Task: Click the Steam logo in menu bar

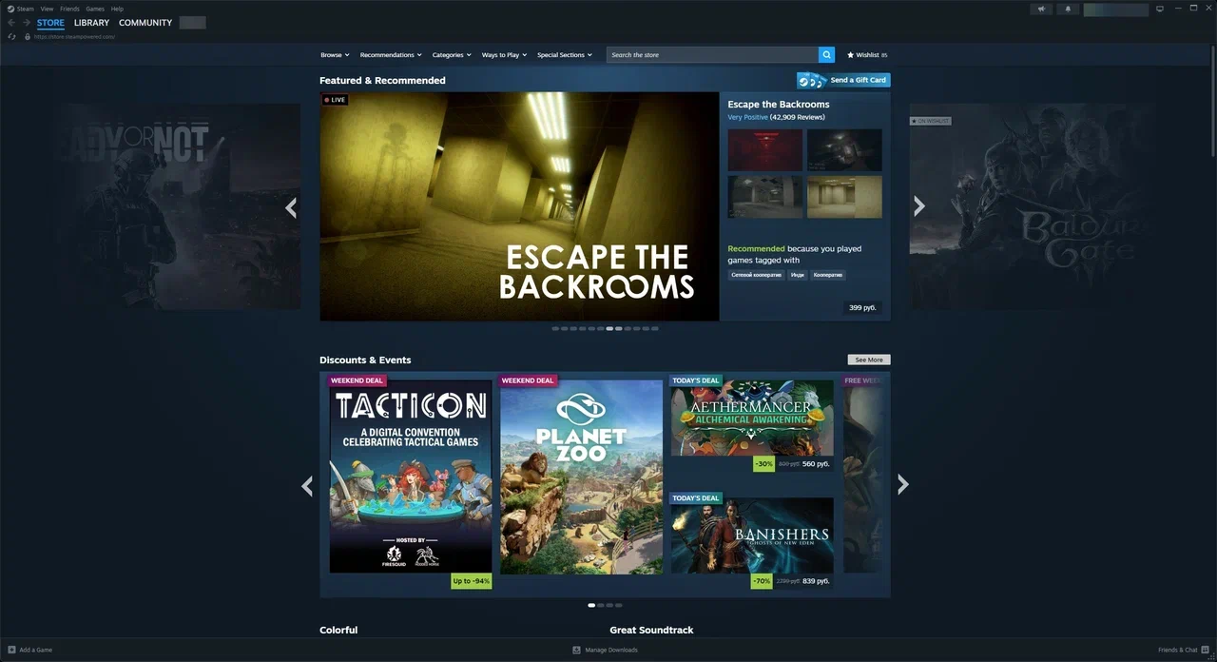Action: (10, 9)
